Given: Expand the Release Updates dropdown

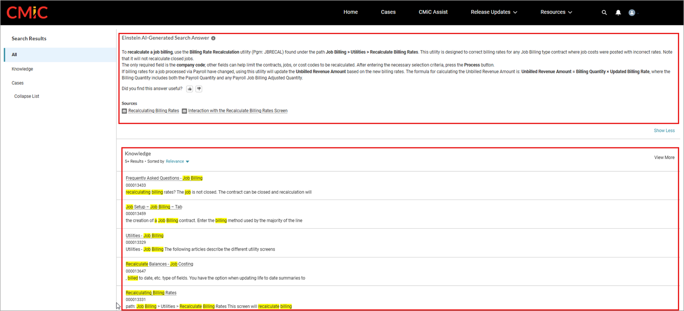Looking at the screenshot, I should [x=494, y=12].
